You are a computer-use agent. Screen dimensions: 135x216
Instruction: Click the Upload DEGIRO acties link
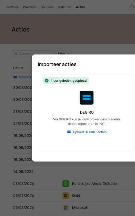(x=90, y=132)
